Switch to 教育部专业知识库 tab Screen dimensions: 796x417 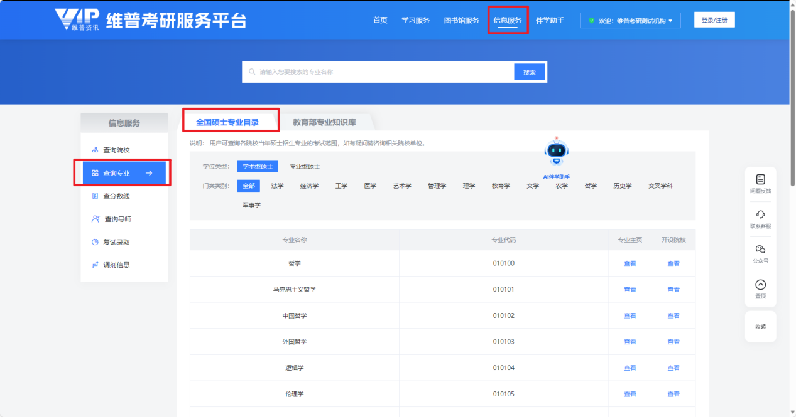324,122
